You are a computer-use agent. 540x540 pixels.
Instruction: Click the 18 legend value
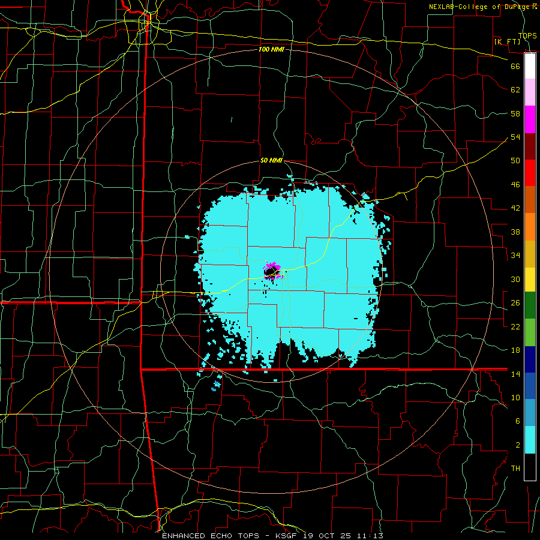515,350
